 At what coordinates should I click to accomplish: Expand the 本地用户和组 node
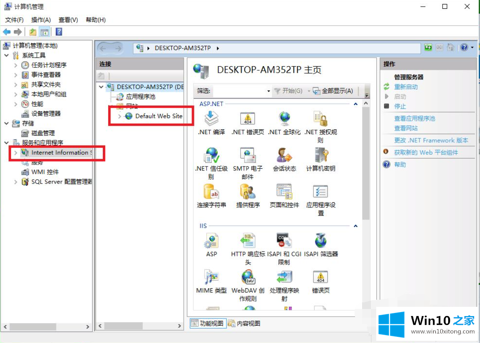point(15,94)
